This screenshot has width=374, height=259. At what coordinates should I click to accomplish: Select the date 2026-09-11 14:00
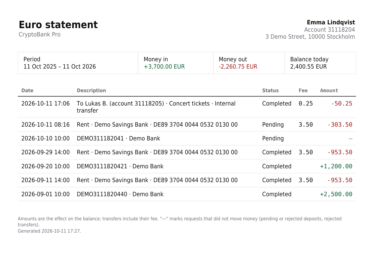point(45,180)
